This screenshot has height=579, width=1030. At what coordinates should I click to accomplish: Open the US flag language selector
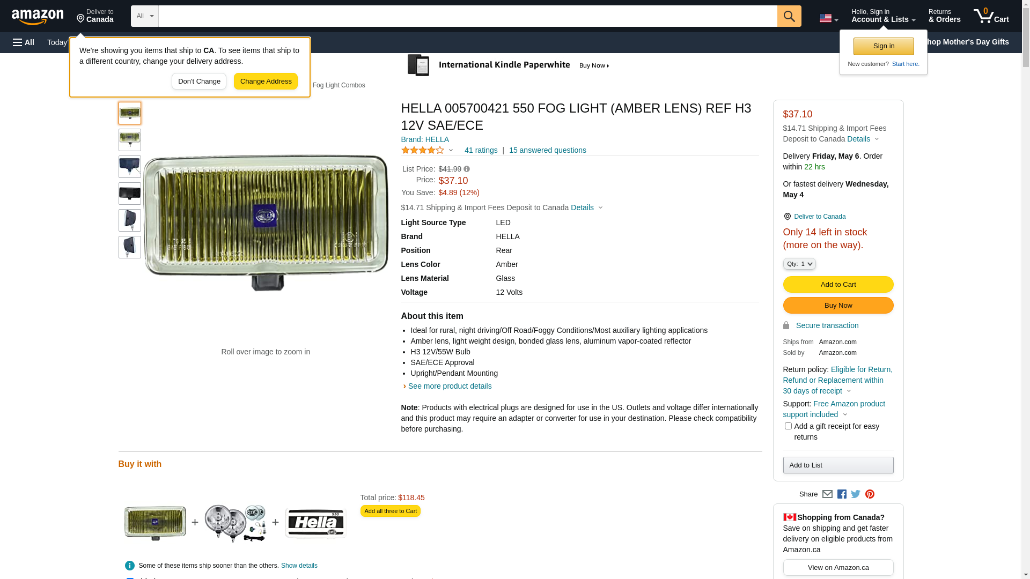pos(828,18)
